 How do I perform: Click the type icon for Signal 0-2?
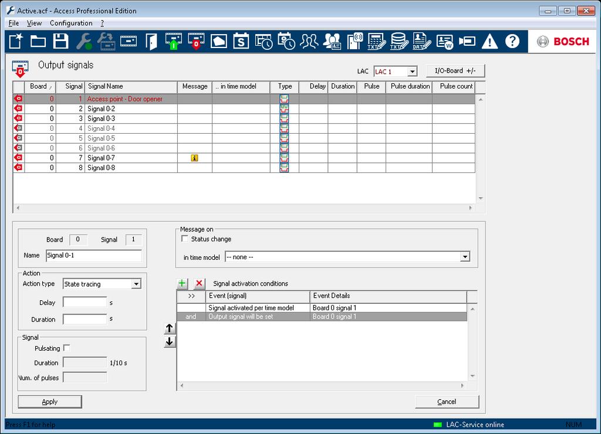(x=284, y=108)
